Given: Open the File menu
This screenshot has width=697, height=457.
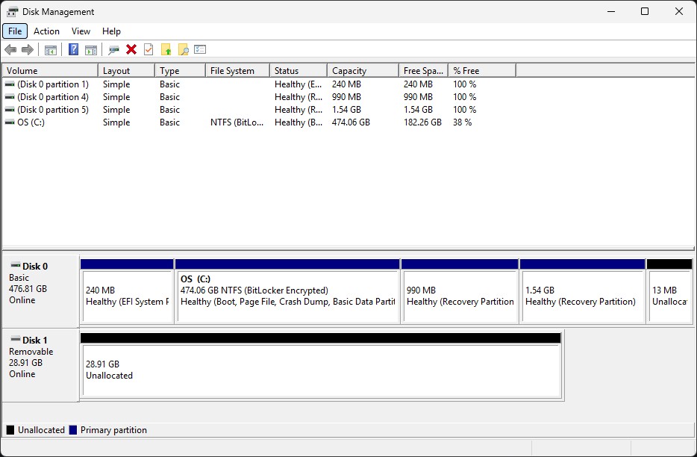Looking at the screenshot, I should coord(14,31).
